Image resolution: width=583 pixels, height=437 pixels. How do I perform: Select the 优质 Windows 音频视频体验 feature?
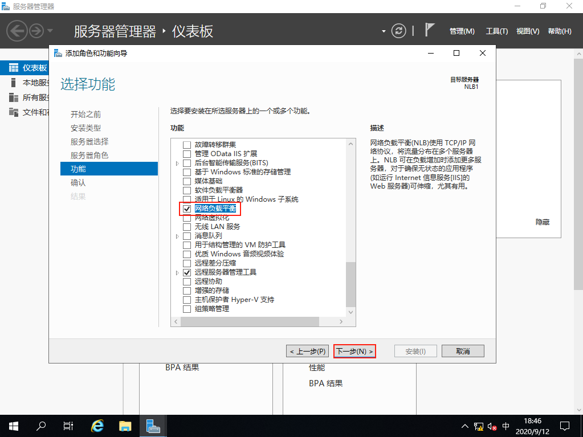point(239,254)
